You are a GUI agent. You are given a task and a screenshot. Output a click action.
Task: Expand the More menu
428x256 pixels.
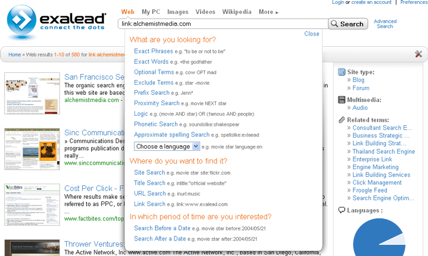click(268, 12)
